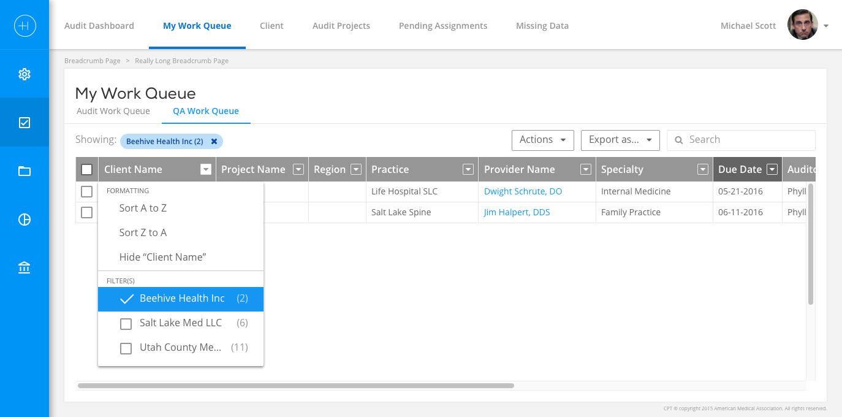Open the folder icon in sidebar
This screenshot has width=842, height=417.
click(25, 171)
